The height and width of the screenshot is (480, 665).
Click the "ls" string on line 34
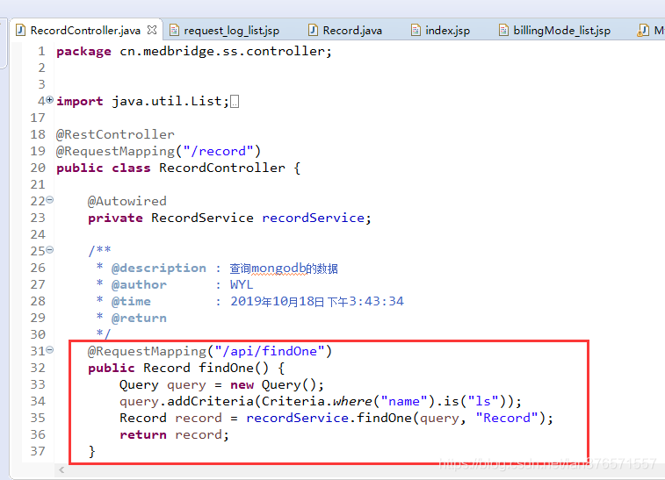pyautogui.click(x=482, y=401)
